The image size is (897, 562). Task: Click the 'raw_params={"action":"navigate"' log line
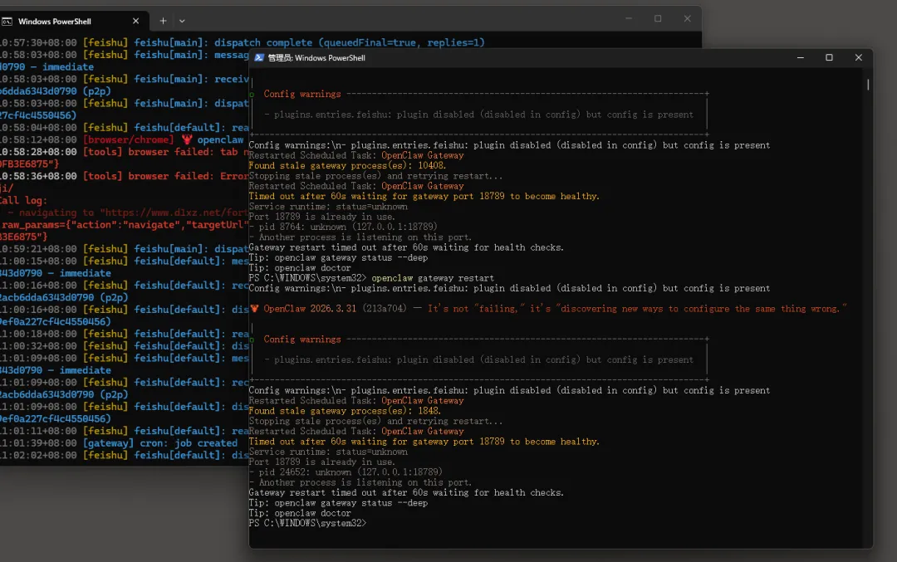(124, 225)
